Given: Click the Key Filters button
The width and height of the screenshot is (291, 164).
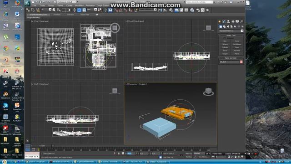Looking at the screenshot, I should (x=203, y=157).
